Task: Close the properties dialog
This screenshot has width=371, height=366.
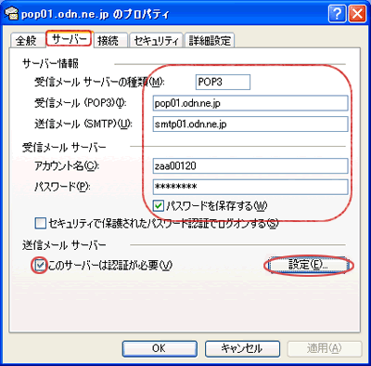Action: (x=357, y=14)
